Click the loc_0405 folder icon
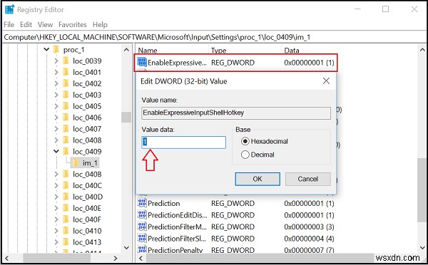This screenshot has width=428, height=265. (66, 106)
